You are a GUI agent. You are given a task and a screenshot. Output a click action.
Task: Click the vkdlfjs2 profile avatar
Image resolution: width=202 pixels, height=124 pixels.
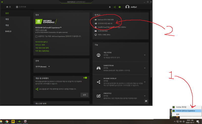[127, 7]
